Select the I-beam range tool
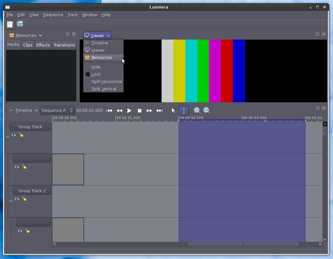The image size is (333, 259). [184, 111]
